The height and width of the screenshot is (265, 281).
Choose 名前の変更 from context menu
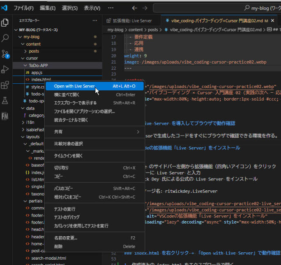[x=66, y=238]
